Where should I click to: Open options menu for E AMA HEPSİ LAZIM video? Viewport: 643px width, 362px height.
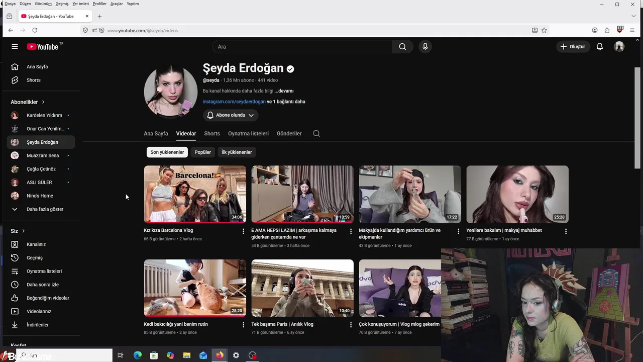click(351, 231)
